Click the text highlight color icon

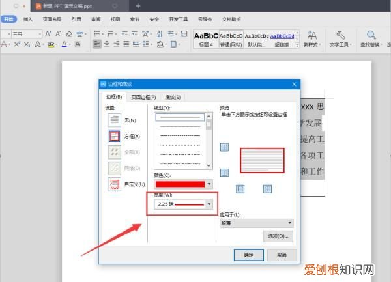(x=51, y=44)
